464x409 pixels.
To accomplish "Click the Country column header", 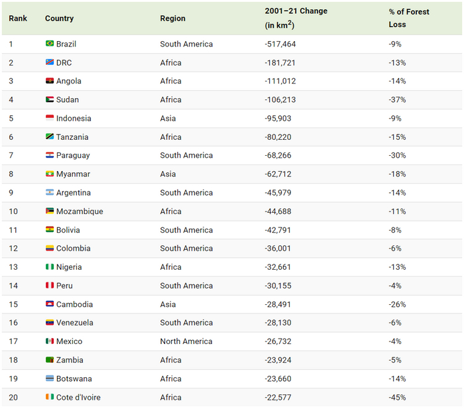I will [x=59, y=19].
